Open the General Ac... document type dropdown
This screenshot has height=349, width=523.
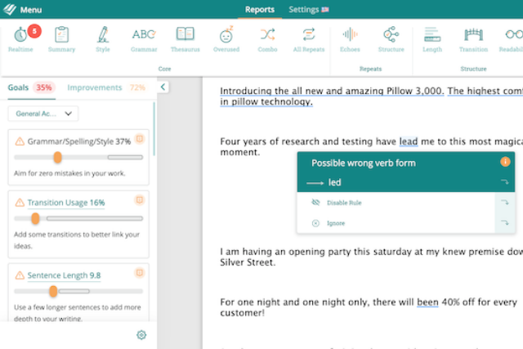(43, 114)
